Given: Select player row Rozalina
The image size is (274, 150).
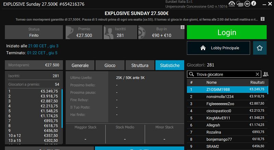Looking at the screenshot, I should [x=227, y=132].
